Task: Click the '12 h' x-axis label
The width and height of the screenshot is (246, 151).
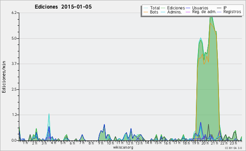Action: point(129,143)
